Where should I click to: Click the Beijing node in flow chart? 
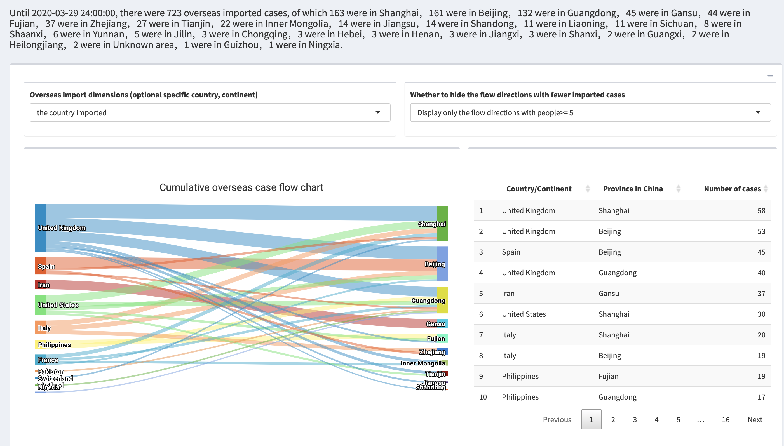pyautogui.click(x=442, y=264)
